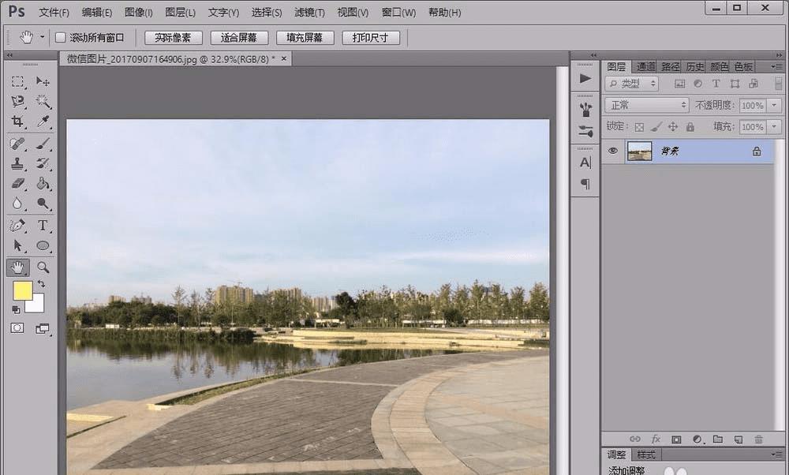This screenshot has width=789, height=475.
Task: Select the Paint Bucket tool
Action: click(x=43, y=183)
